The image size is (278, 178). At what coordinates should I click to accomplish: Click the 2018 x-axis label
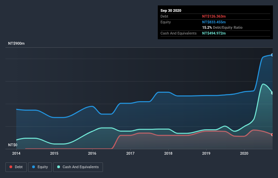(x=168, y=153)
